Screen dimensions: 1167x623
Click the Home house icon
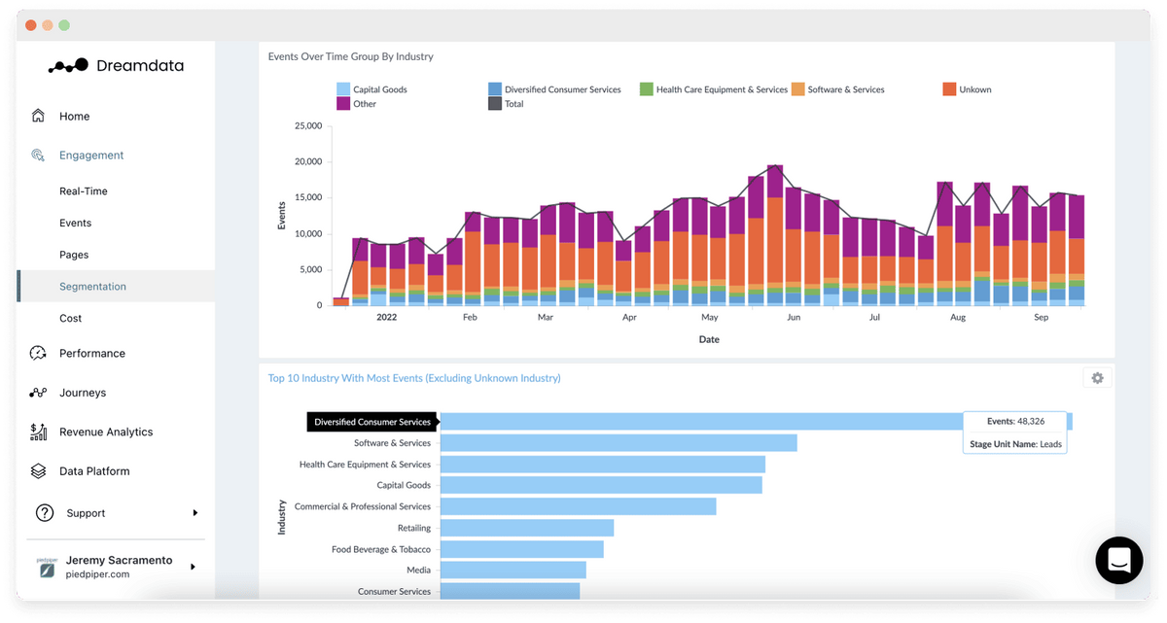click(38, 116)
